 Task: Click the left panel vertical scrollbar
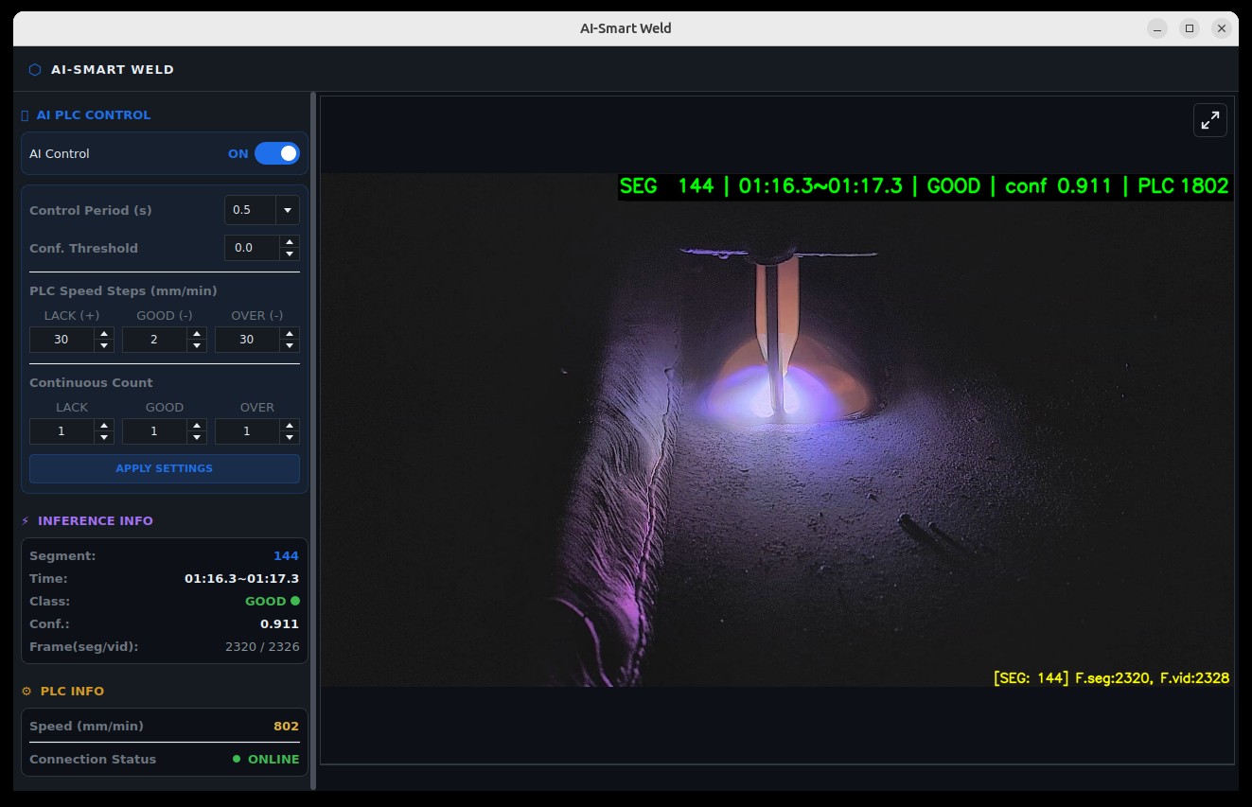313,440
